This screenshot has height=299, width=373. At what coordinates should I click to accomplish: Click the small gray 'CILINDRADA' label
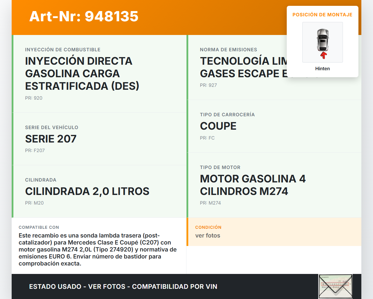[41, 180]
